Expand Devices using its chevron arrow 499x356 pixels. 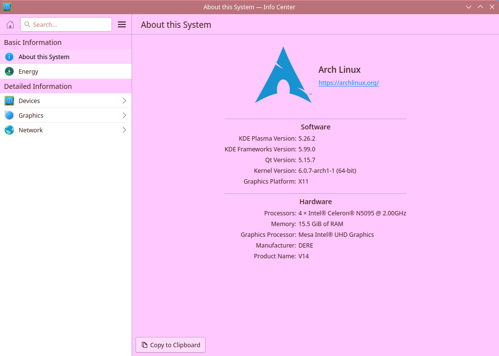tap(124, 101)
